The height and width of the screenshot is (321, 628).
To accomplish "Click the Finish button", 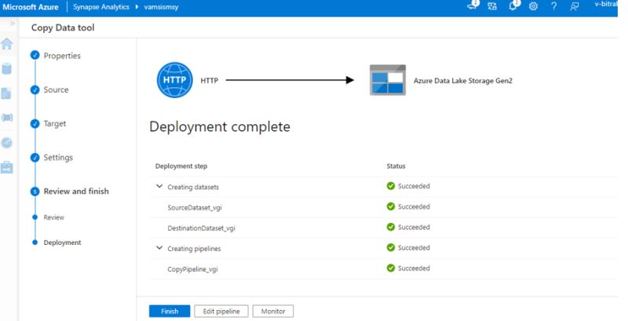I will [170, 311].
